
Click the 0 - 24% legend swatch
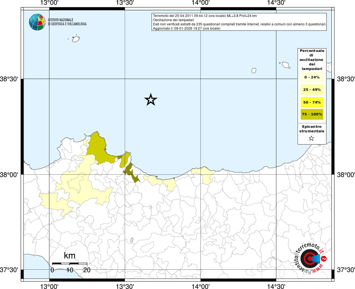(312, 77)
